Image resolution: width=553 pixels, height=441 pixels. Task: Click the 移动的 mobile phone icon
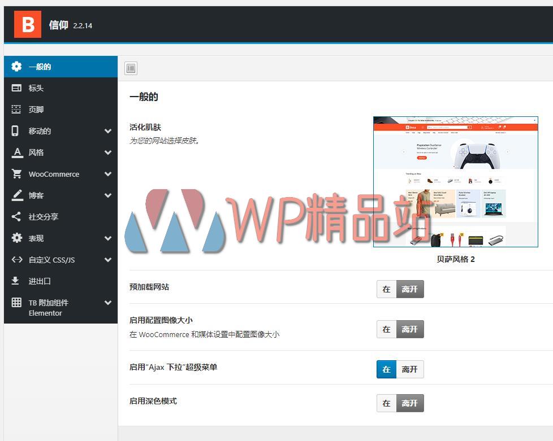16,130
